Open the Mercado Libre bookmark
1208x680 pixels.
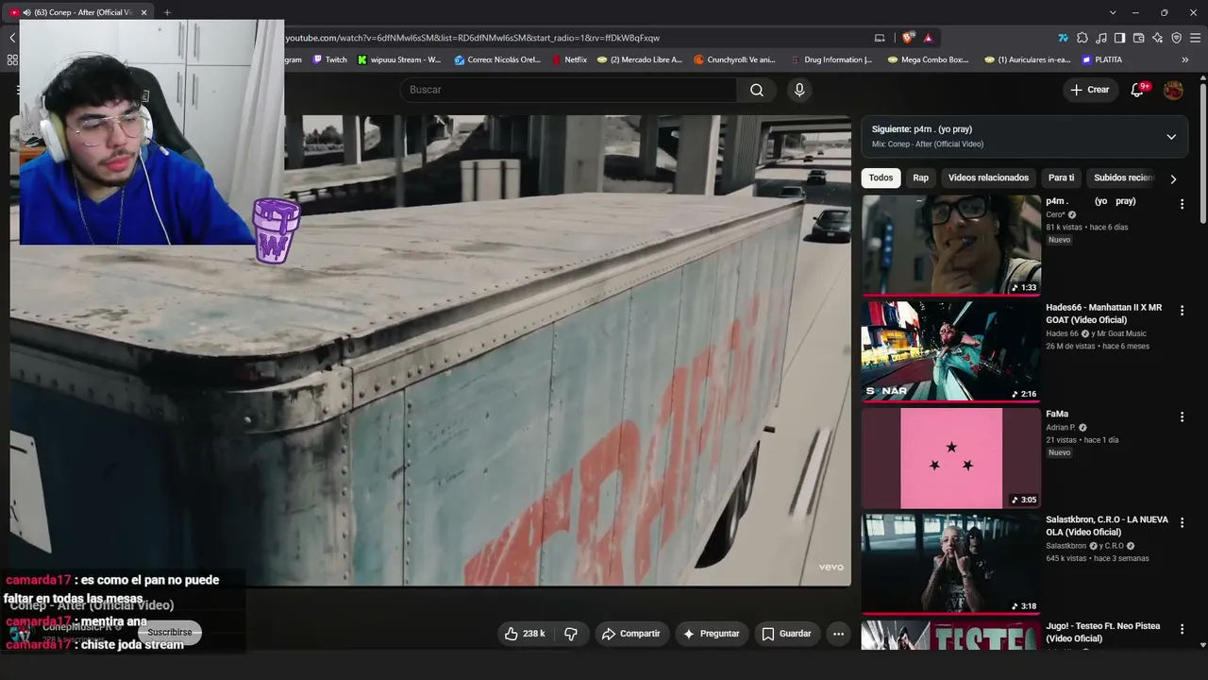(639, 59)
